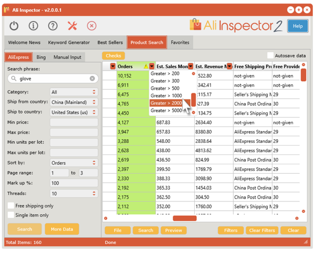Viewport: 317px width, 253px height.
Task: Click the Max price input field
Action: tap(74, 132)
